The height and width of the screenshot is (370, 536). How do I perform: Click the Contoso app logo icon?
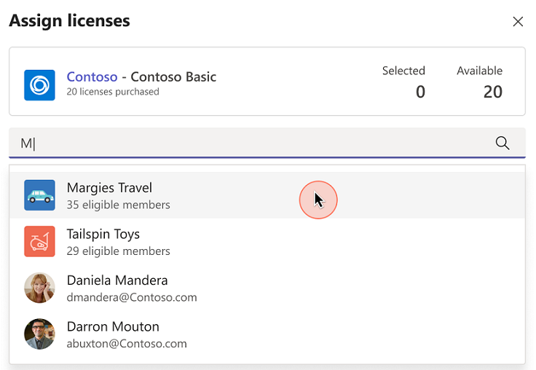pos(39,85)
